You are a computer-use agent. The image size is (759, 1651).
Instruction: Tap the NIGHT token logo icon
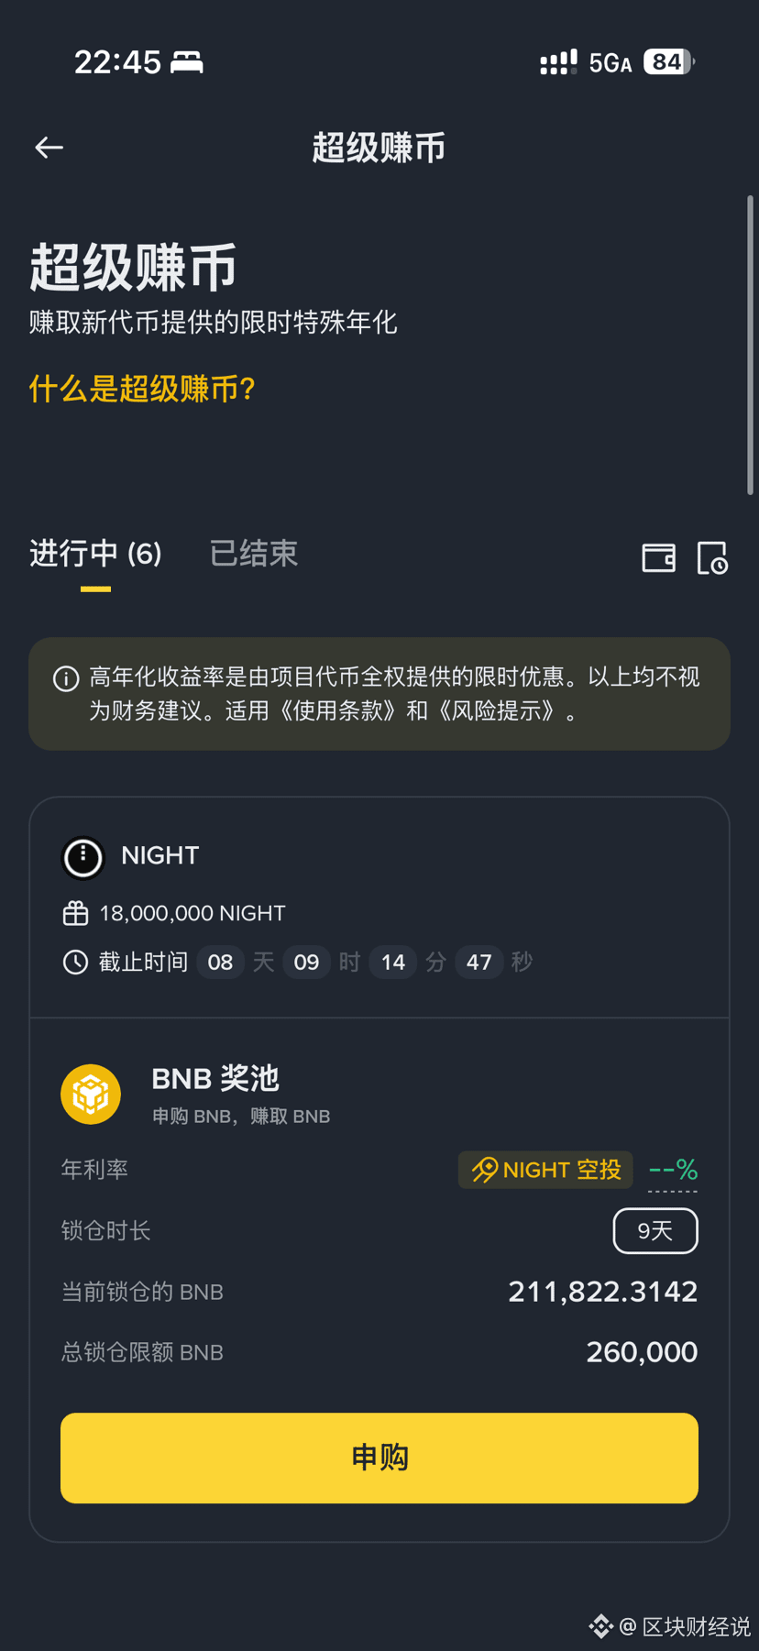[x=83, y=858]
